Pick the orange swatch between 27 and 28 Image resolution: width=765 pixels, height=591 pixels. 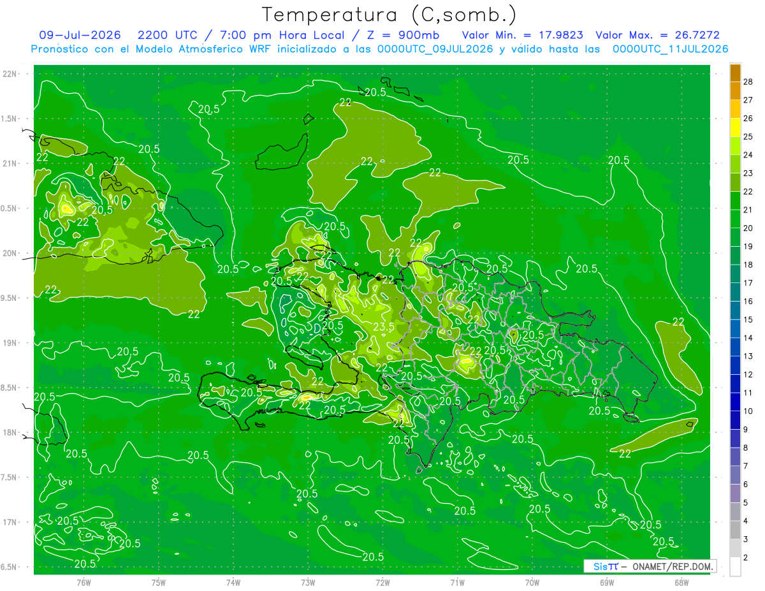[735, 91]
